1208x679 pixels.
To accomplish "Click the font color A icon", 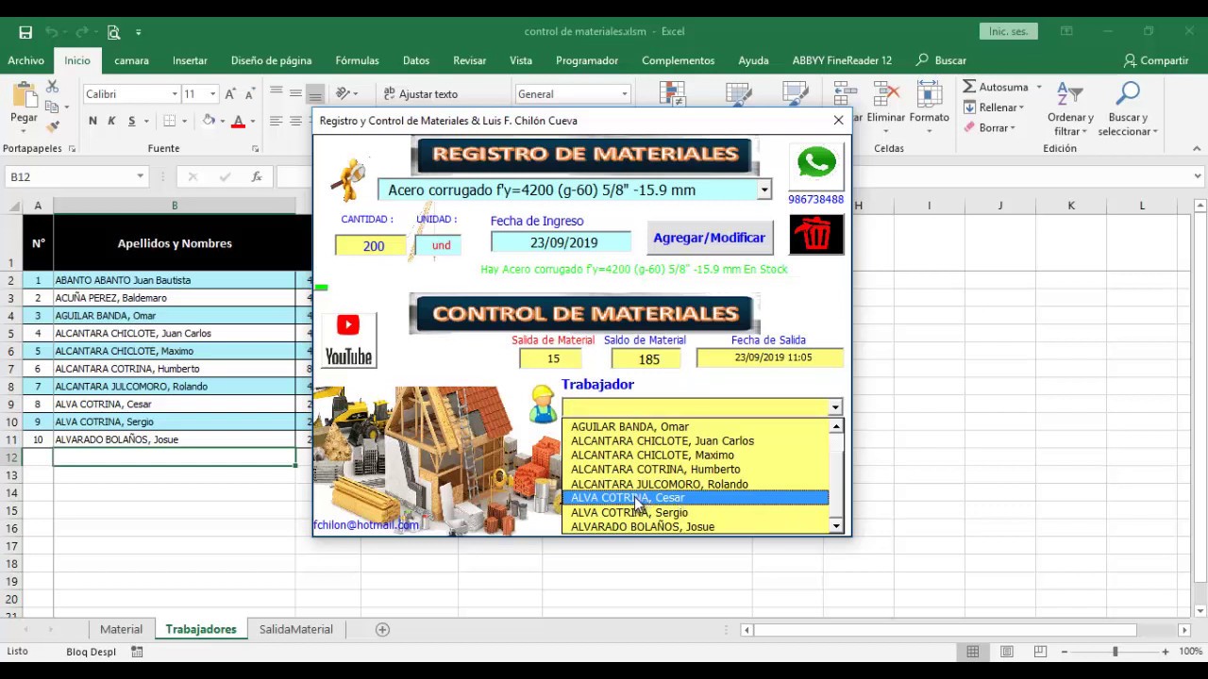I will point(238,121).
